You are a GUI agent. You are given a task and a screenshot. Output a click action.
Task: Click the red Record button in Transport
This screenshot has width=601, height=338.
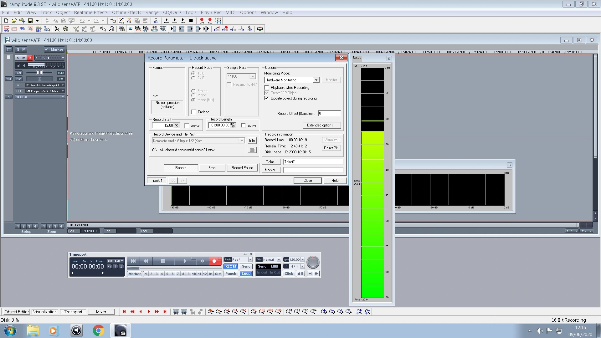tap(214, 261)
